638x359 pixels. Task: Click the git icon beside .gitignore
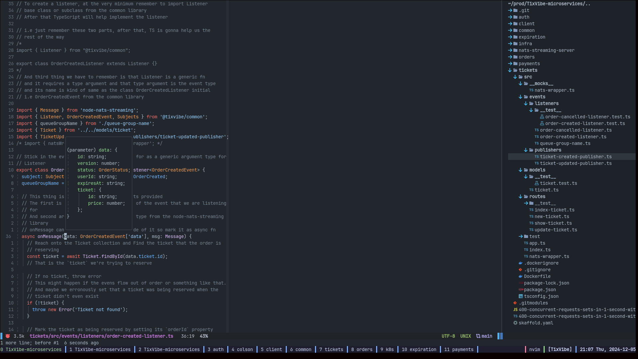(520, 270)
